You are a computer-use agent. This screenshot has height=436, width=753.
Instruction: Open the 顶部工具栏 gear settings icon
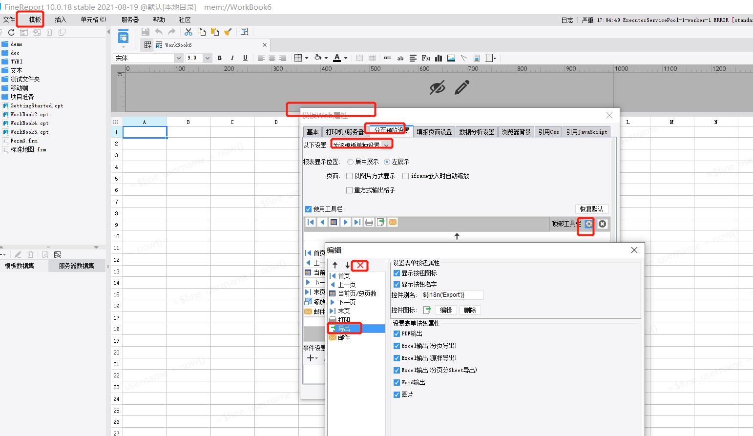(588, 224)
